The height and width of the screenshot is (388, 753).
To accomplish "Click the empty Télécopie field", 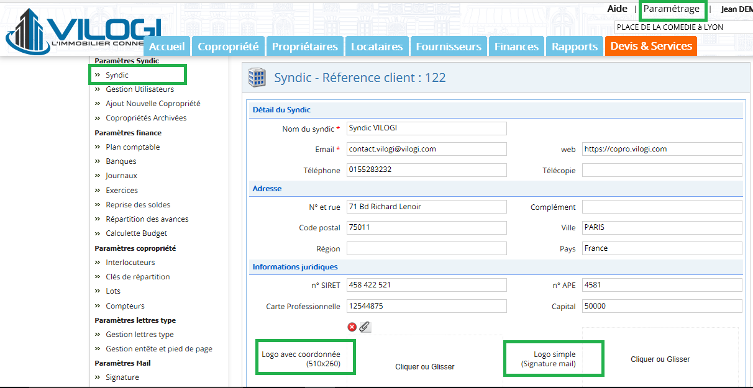I will (x=662, y=170).
